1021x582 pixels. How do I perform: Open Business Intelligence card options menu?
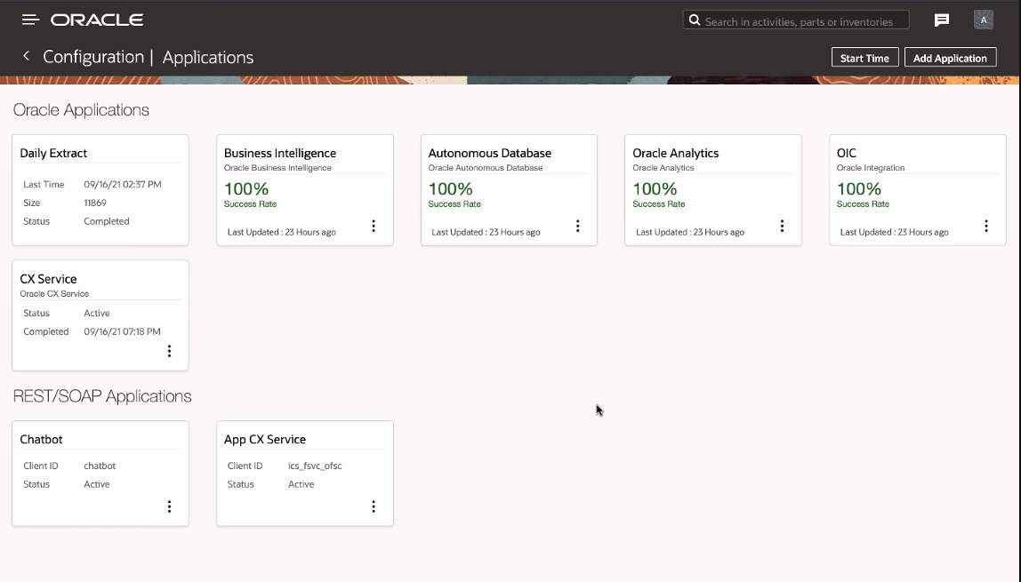(374, 226)
